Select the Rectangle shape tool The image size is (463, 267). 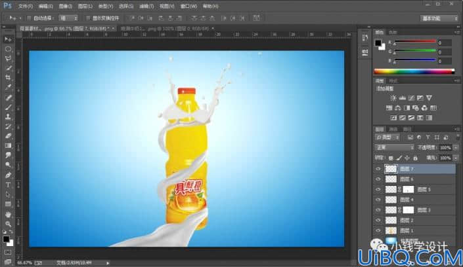(x=8, y=204)
